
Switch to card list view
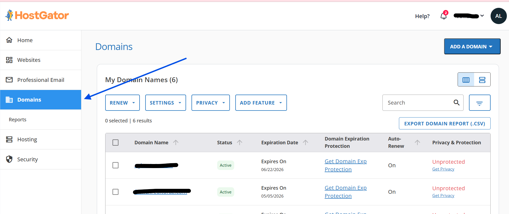482,80
